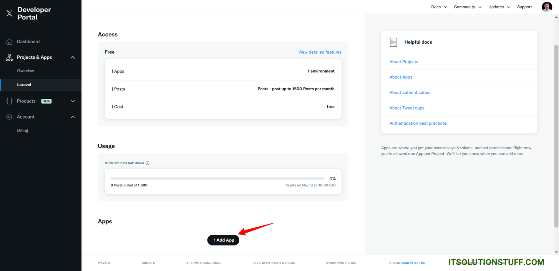This screenshot has height=271, width=559.
Task: Click the X logo icon
Action: tap(9, 13)
